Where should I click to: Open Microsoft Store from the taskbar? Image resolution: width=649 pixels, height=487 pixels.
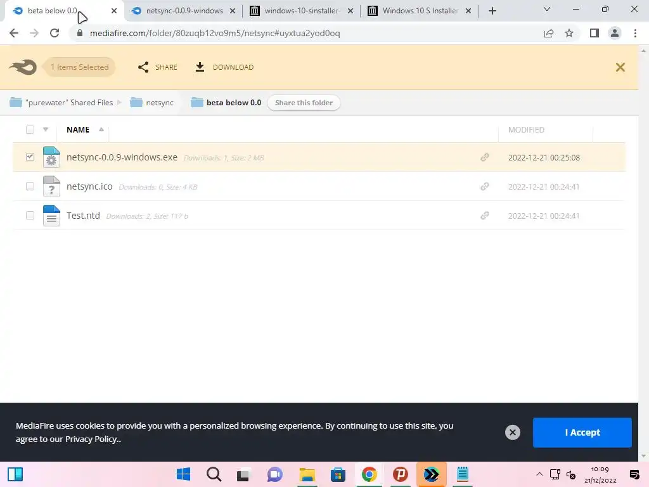[x=338, y=474]
